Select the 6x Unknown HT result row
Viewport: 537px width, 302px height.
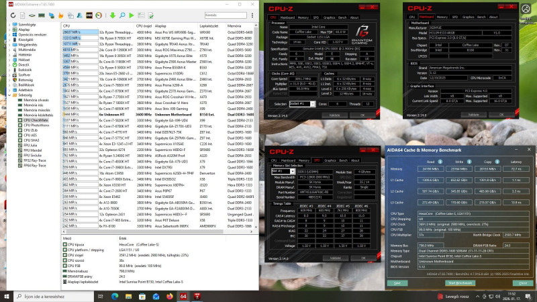tap(158, 114)
